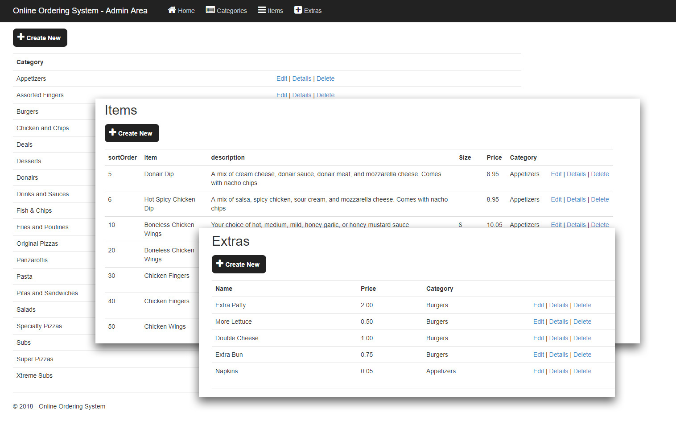Viewport: 676px width, 425px height.
Task: Delete the Napkins extra
Action: coord(582,371)
